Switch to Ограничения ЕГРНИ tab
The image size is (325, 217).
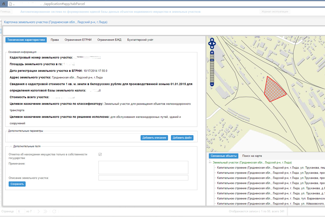[x=78, y=40]
